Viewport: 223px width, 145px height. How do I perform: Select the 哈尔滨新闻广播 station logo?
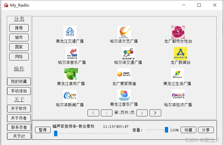click(x=70, y=96)
